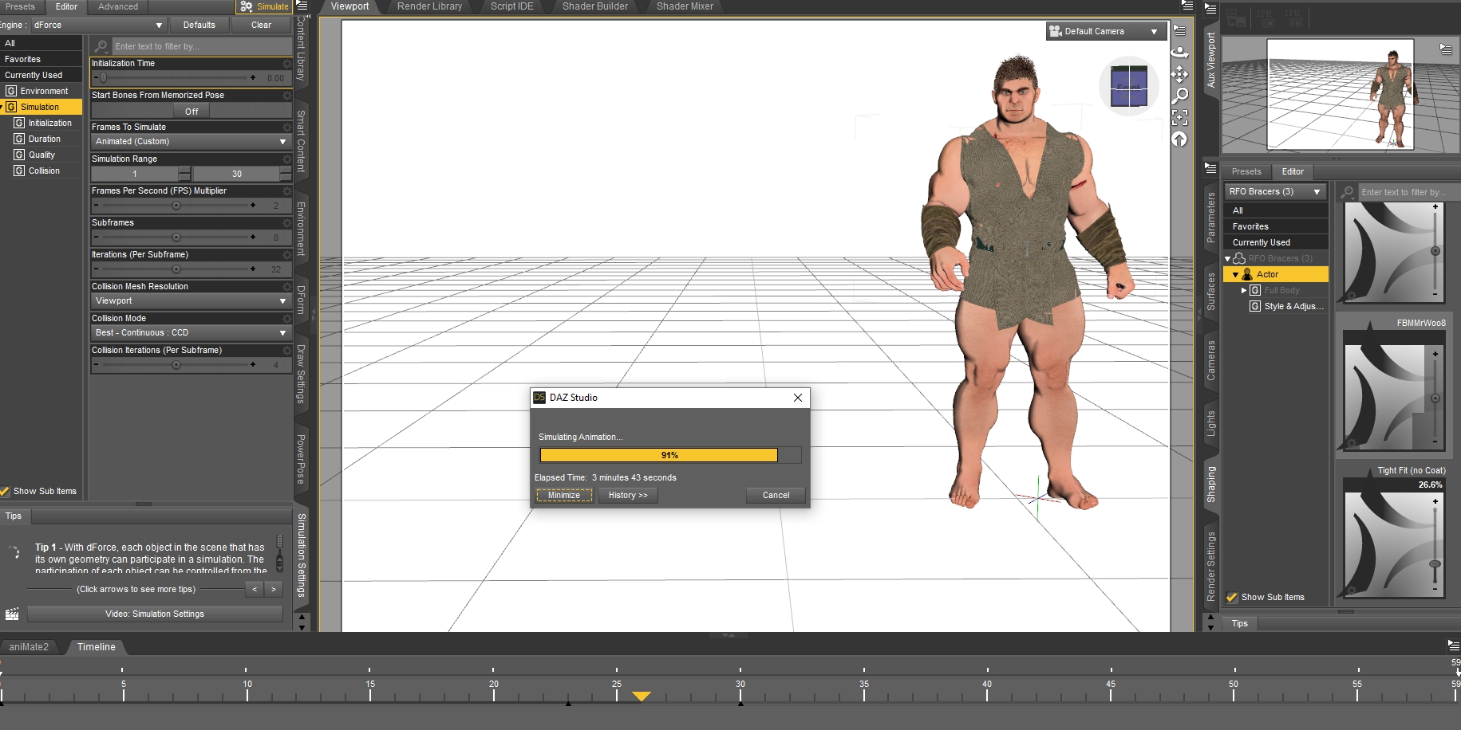
Task: Toggle Start Bones From Memorized Pose Off
Action: pyautogui.click(x=192, y=112)
